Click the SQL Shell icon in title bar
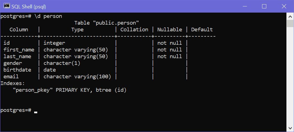The height and width of the screenshot is (132, 294). (6, 6)
